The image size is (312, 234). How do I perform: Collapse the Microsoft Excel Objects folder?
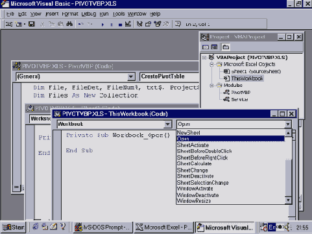pos(211,64)
